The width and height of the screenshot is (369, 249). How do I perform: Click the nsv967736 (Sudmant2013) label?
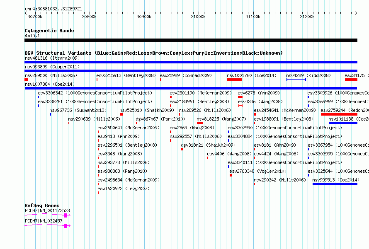78,110
